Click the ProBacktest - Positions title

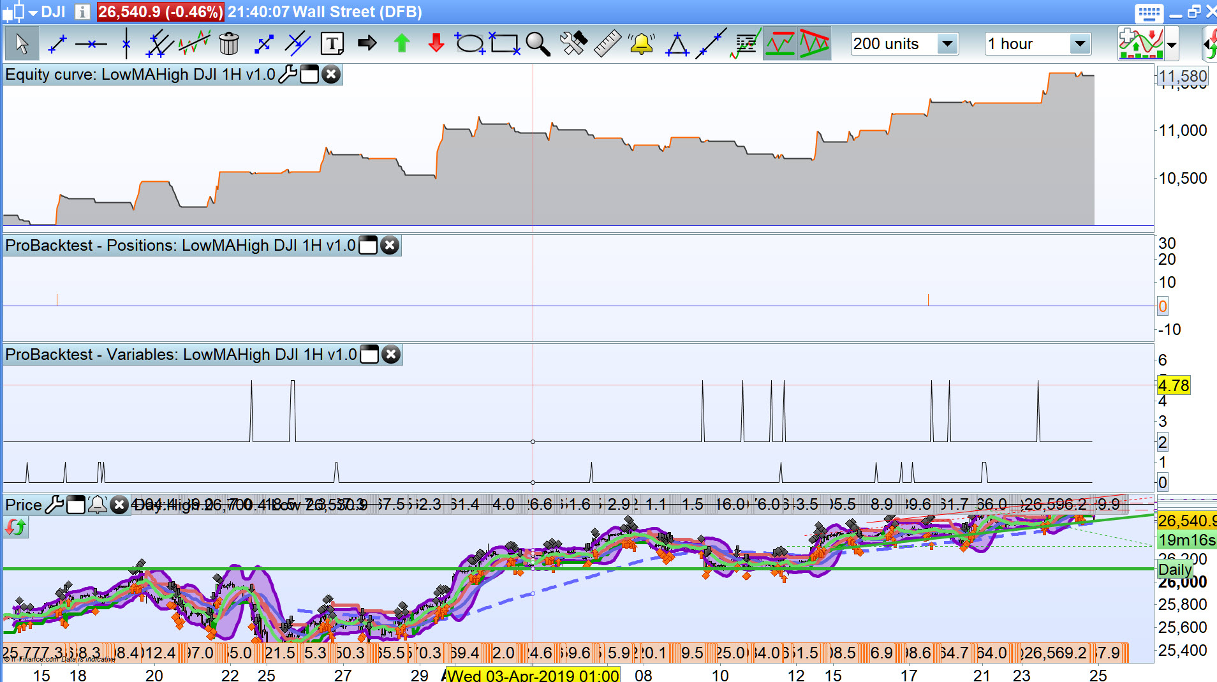point(181,246)
